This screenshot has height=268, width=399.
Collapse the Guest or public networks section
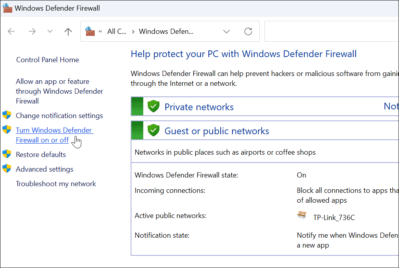pyautogui.click(x=217, y=131)
